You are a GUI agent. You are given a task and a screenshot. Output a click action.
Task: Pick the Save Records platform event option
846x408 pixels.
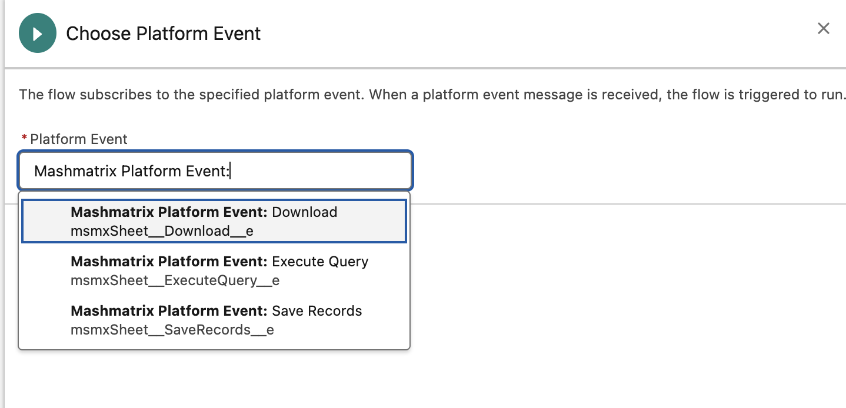pos(317,311)
